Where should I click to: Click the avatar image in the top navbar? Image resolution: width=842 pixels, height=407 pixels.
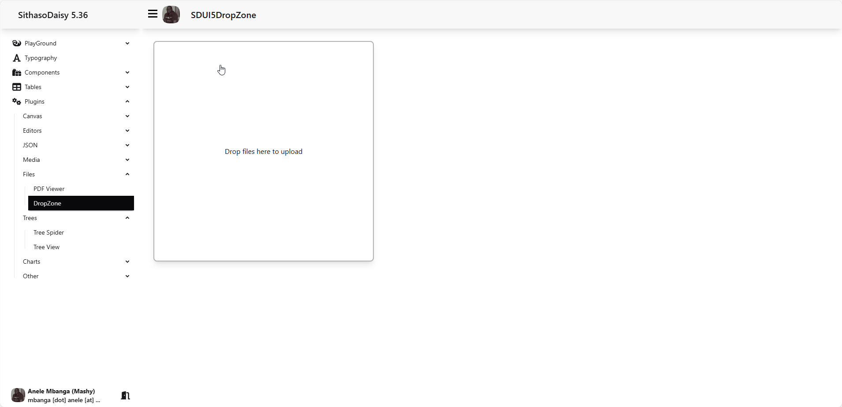[171, 15]
